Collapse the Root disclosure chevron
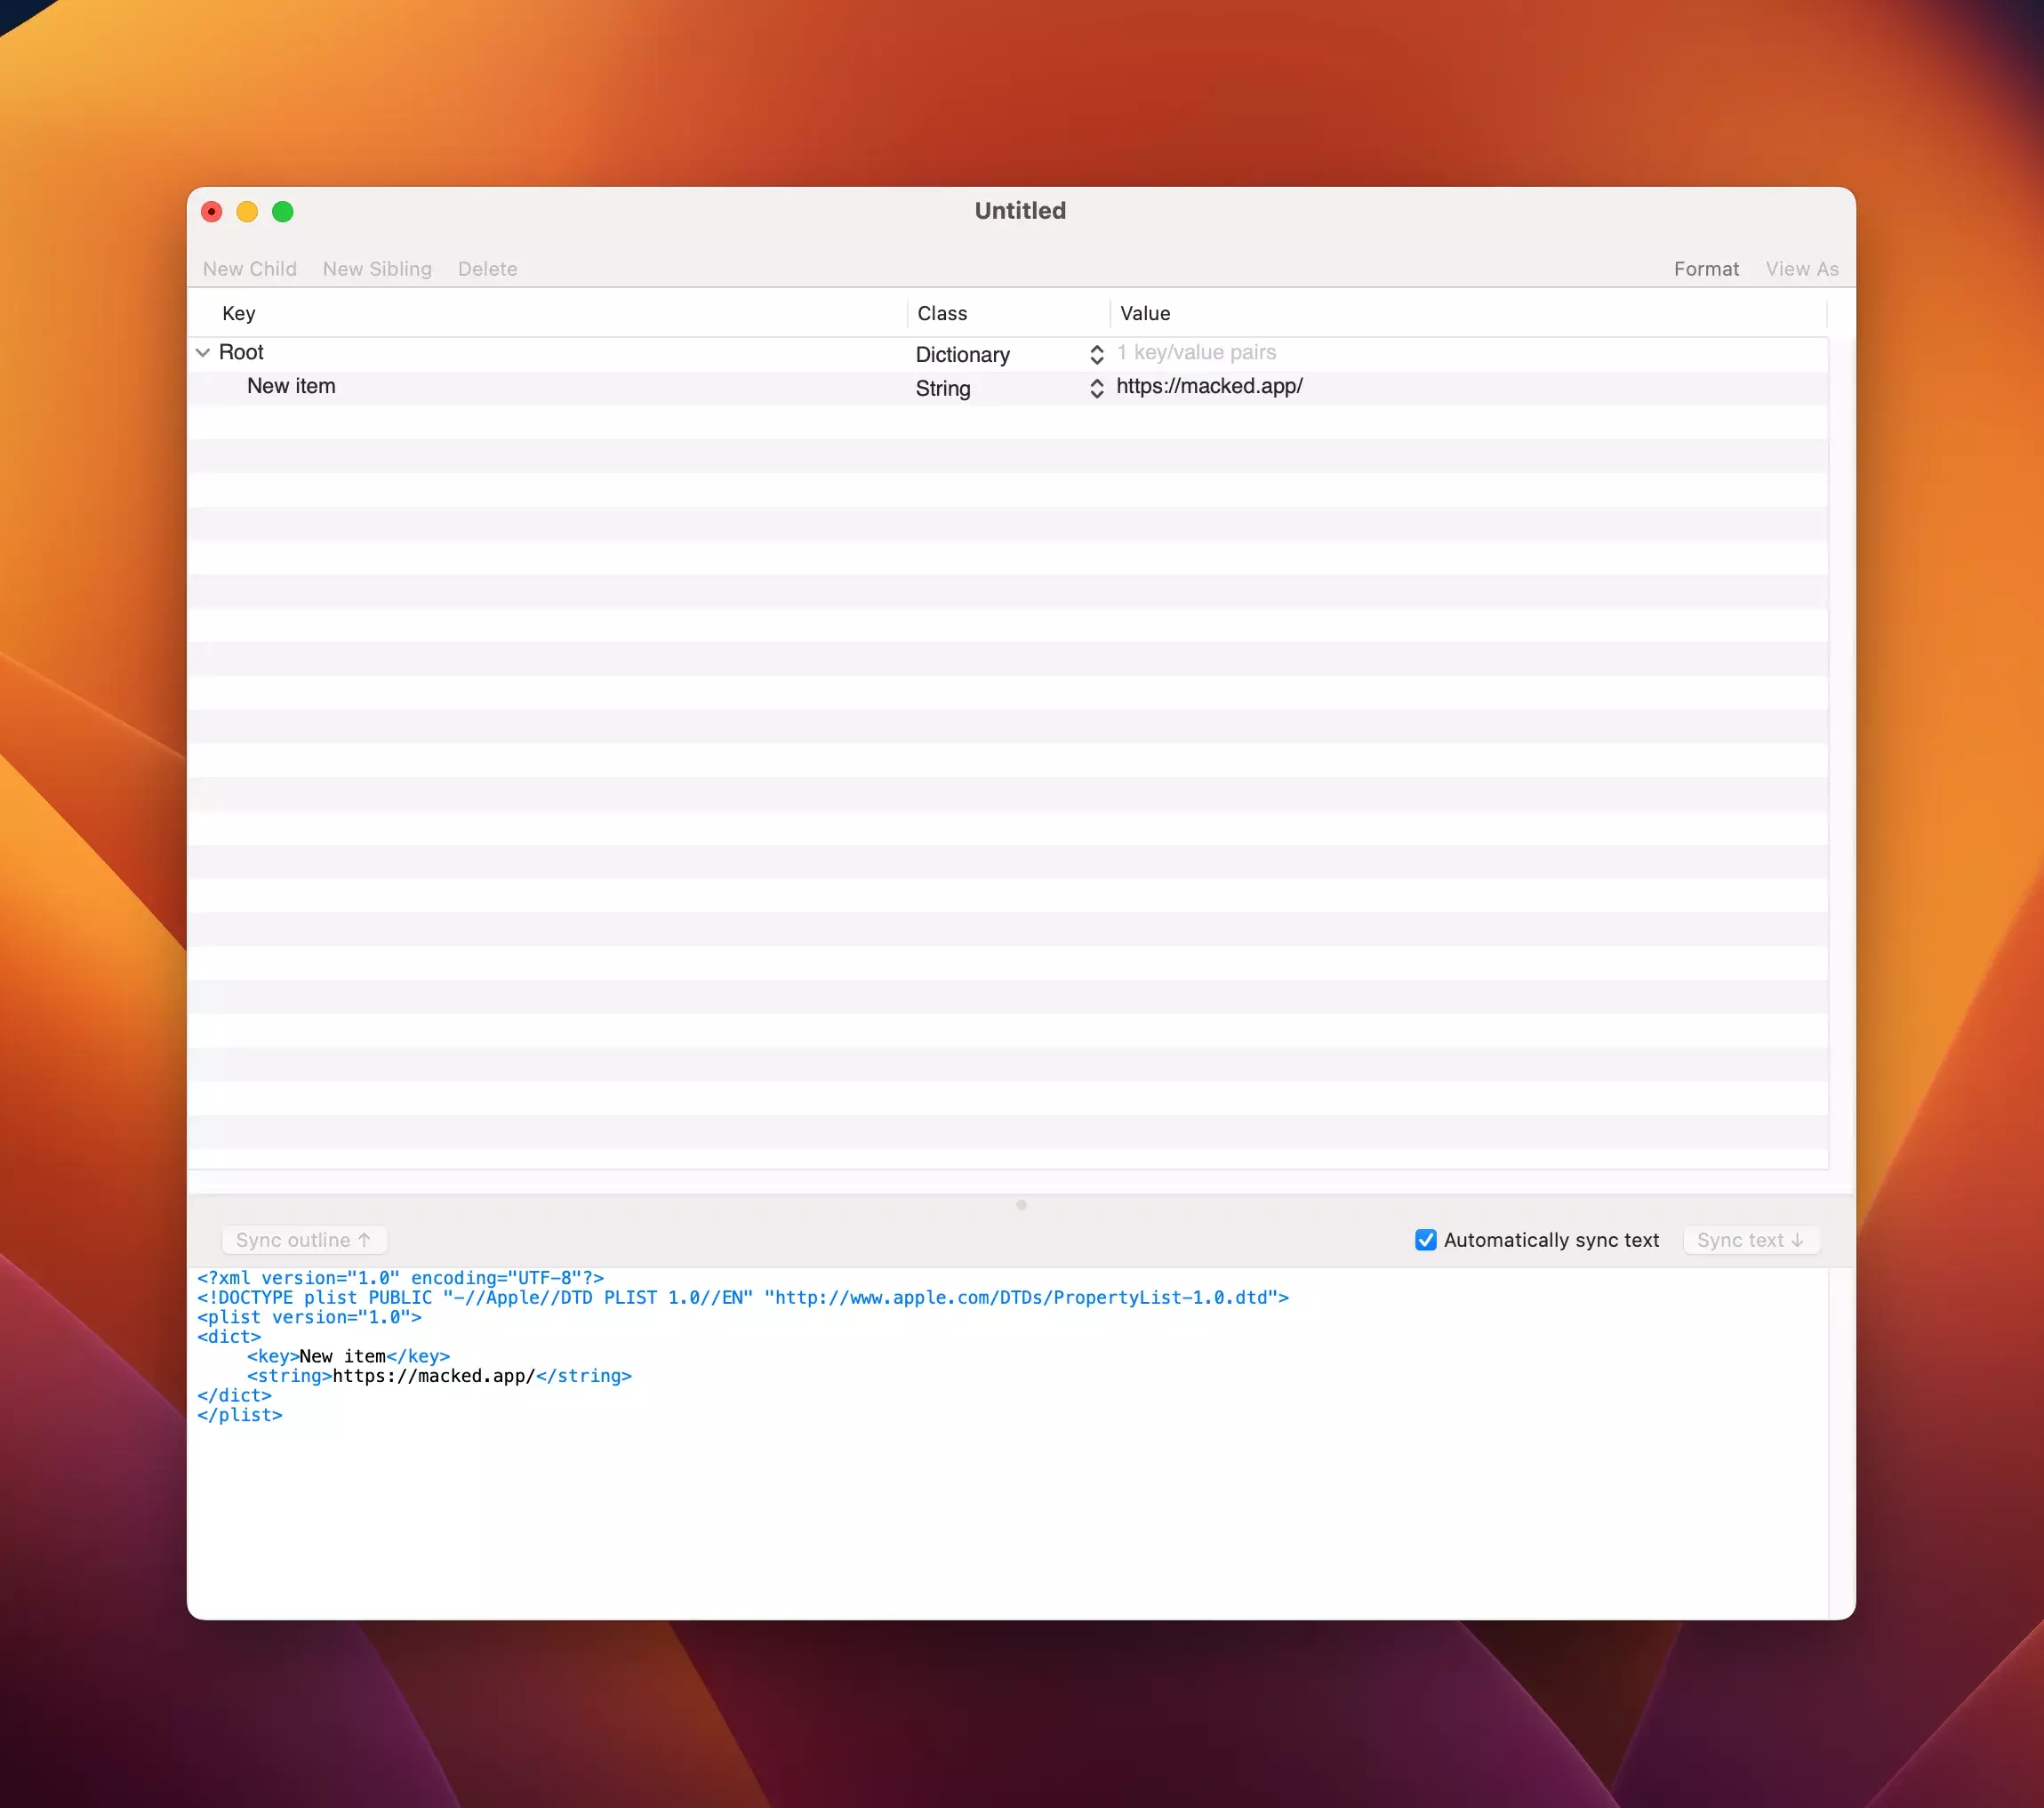The width and height of the screenshot is (2044, 1808). tap(203, 352)
